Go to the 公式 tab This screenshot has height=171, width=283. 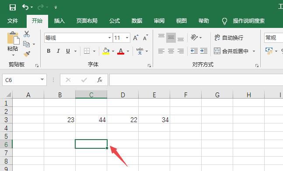[115, 21]
